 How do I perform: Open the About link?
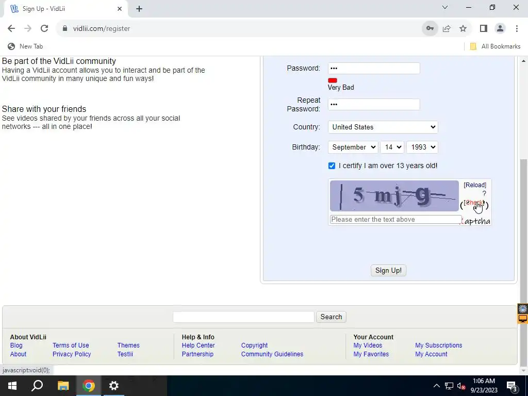coord(18,354)
